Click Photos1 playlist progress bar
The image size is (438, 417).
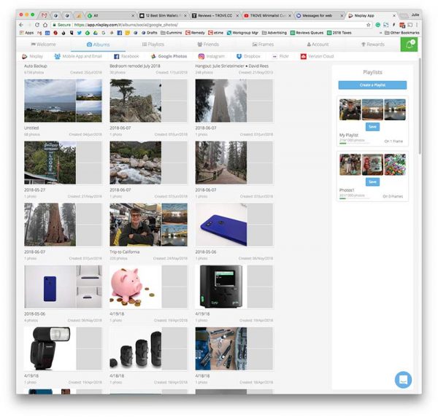pyautogui.click(x=355, y=198)
